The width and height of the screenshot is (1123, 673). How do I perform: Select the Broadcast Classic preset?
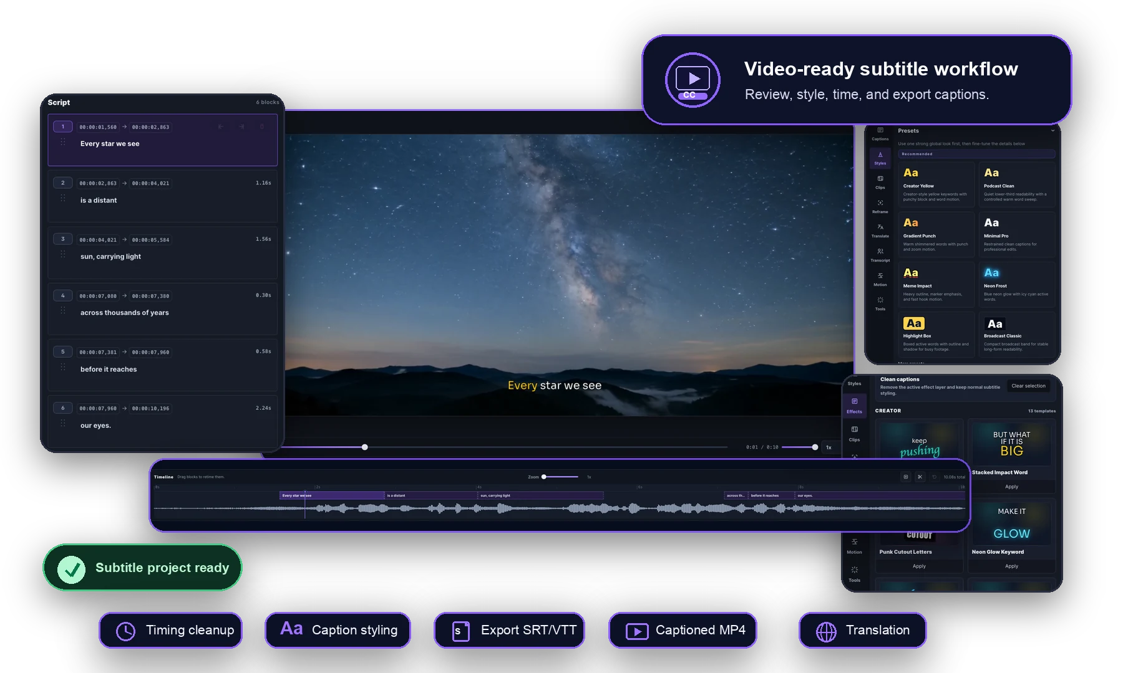pos(1016,334)
